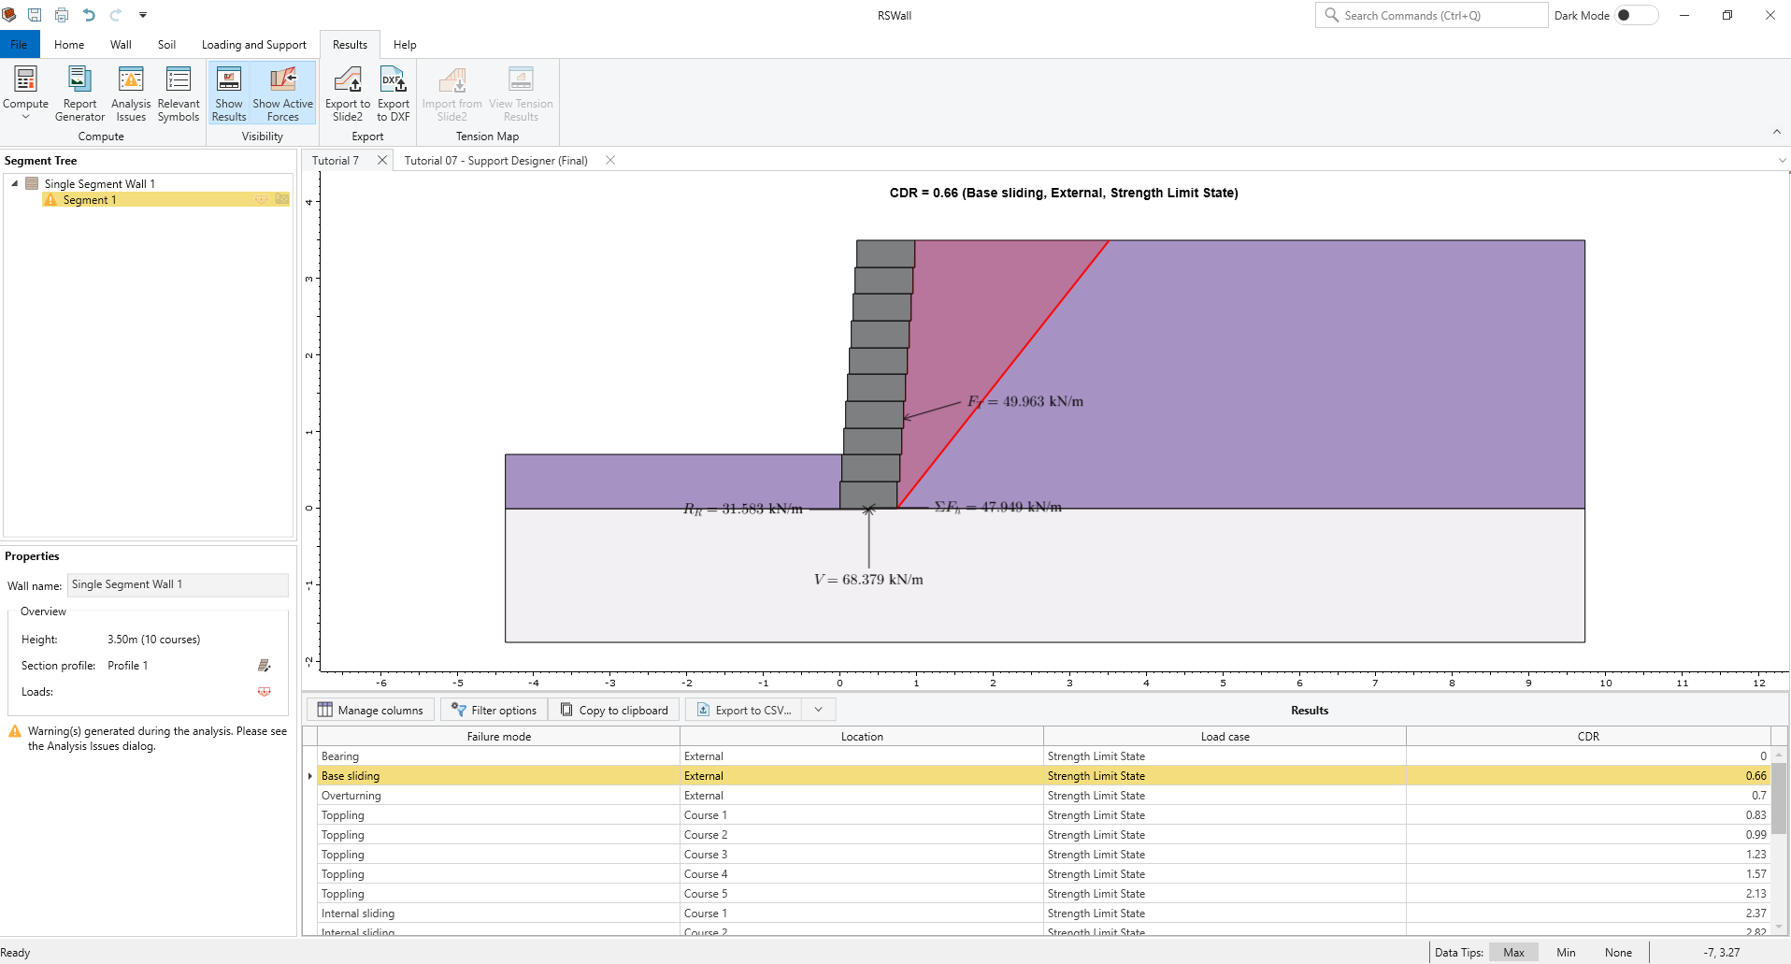Image resolution: width=1791 pixels, height=964 pixels.
Task: Toggle Show Active Forces visibility
Action: click(x=283, y=94)
